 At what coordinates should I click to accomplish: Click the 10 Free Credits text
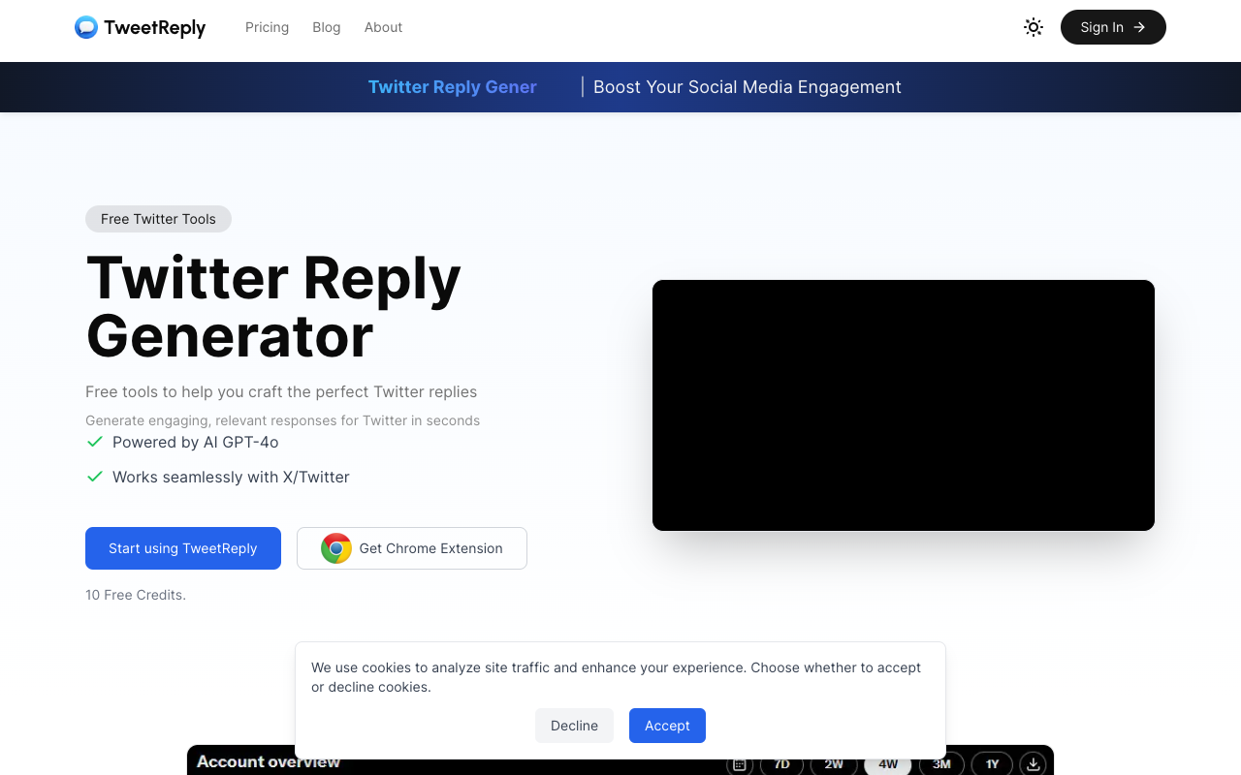136,595
